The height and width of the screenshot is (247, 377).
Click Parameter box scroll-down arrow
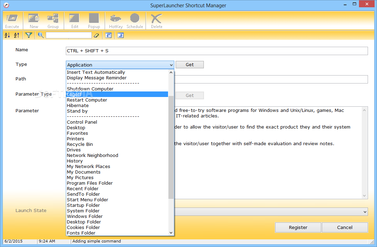[364, 196]
